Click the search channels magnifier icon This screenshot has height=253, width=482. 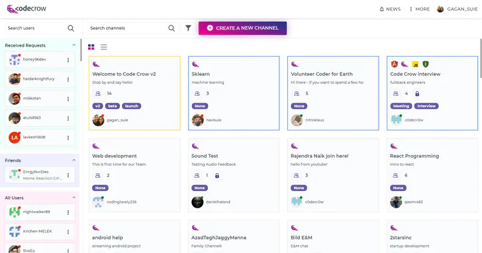[171, 28]
